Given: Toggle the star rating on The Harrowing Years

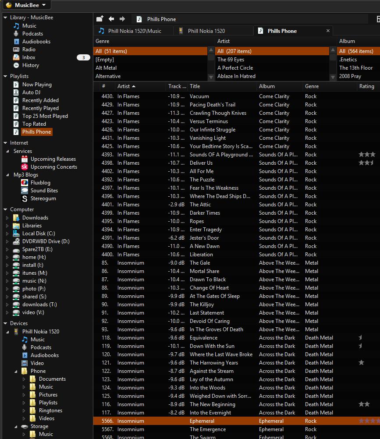Looking at the screenshot, I should [x=361, y=362].
